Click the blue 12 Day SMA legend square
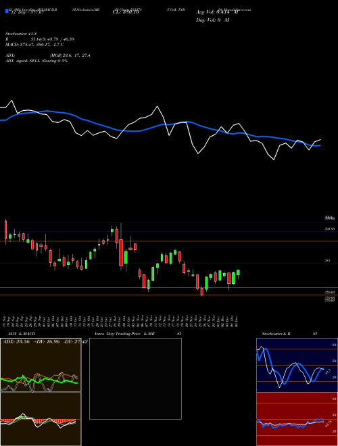338x446 pixels. pyautogui.click(x=7, y=11)
